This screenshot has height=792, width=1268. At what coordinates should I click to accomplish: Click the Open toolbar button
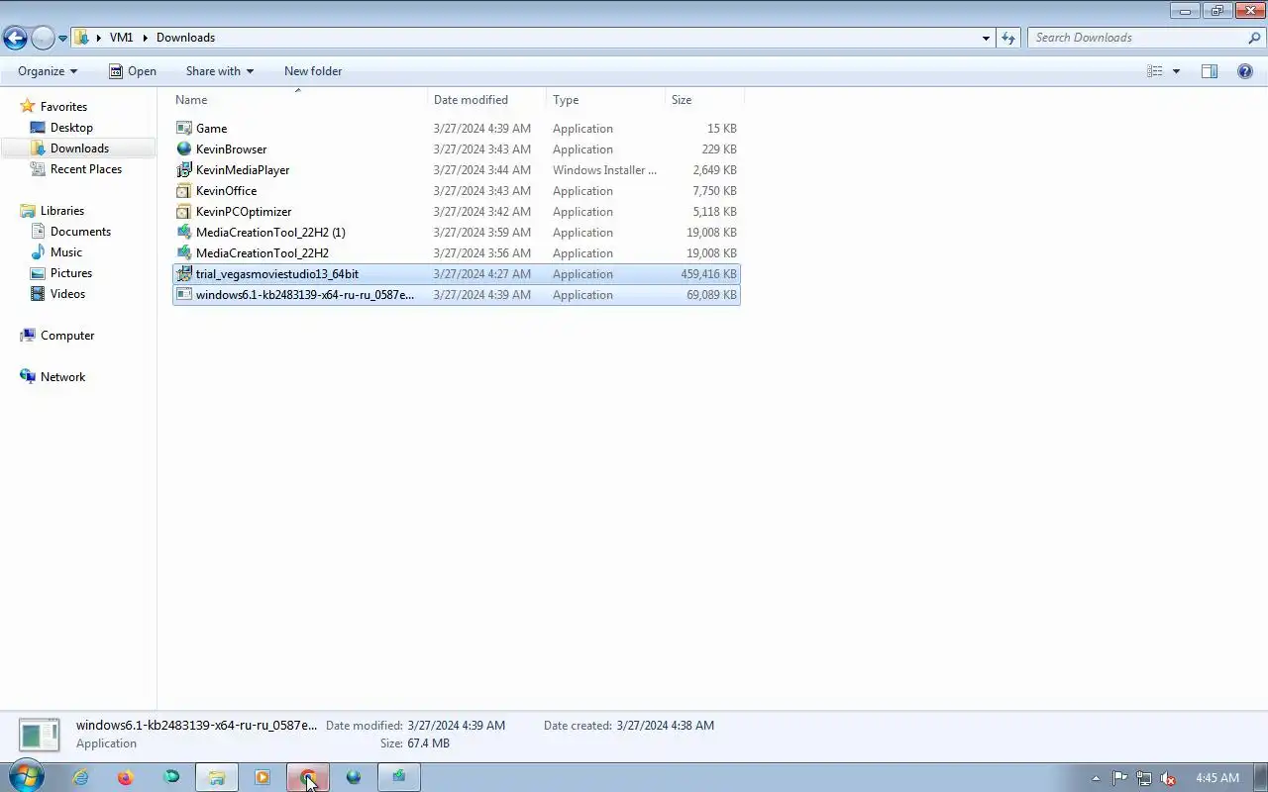click(x=133, y=71)
